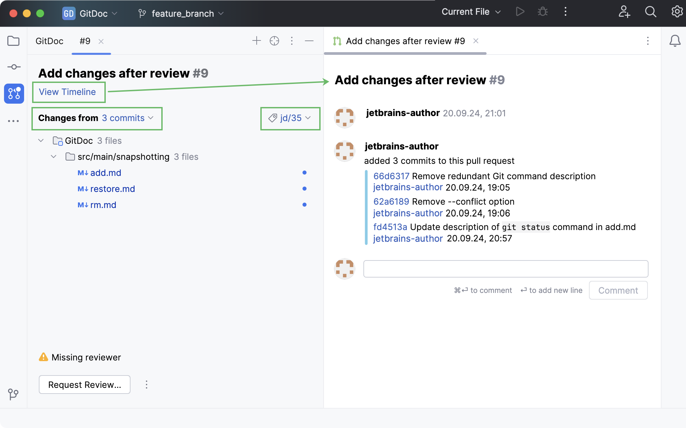The height and width of the screenshot is (428, 686).
Task: Start debugging with the bug icon
Action: click(x=542, y=11)
